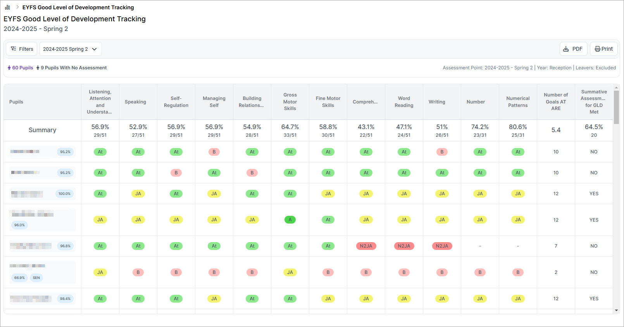Click the 60 Pupils link
The width and height of the screenshot is (624, 327).
[22, 68]
